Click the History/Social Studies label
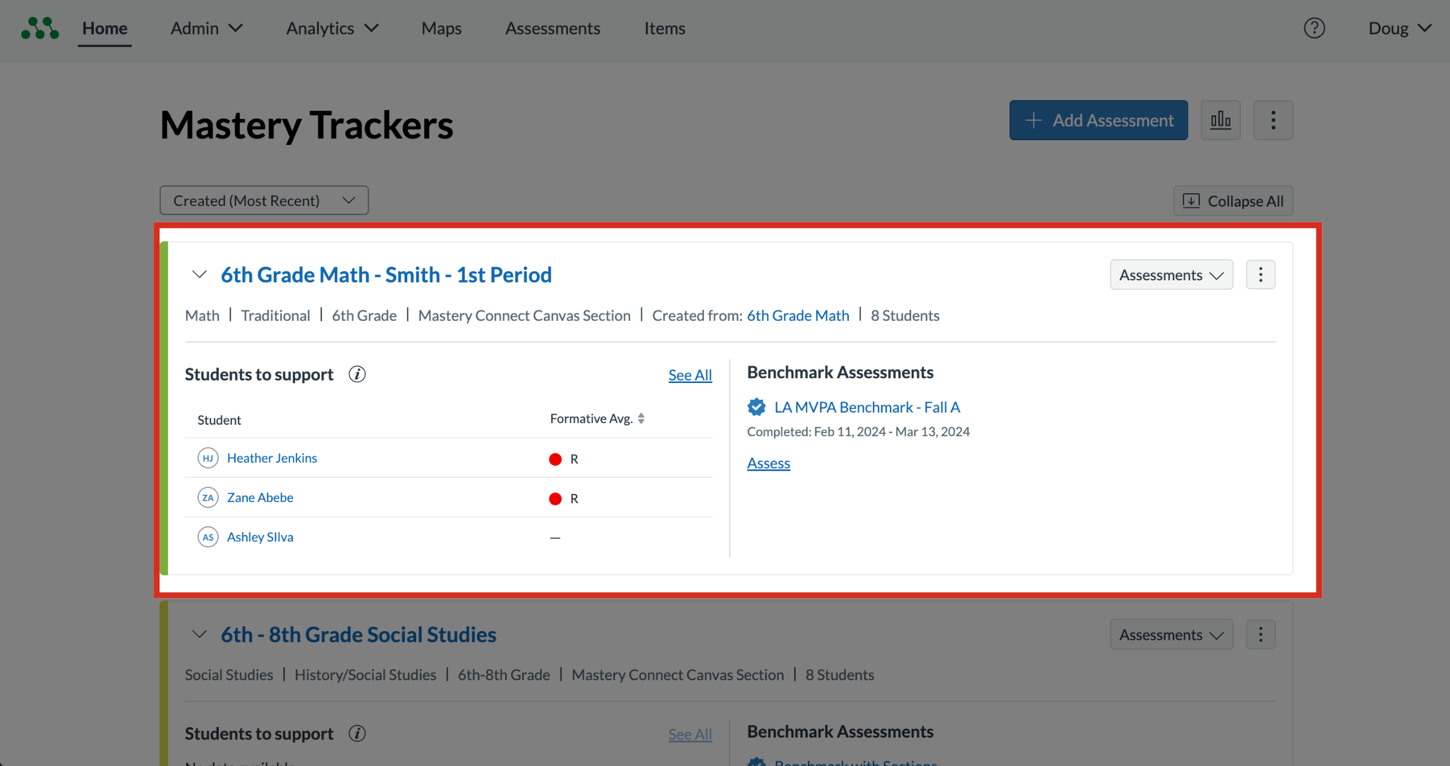 point(365,675)
